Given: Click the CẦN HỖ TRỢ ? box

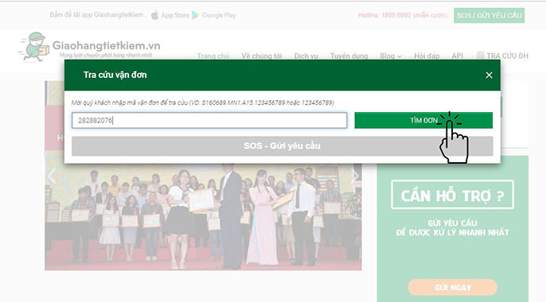Looking at the screenshot, I should pyautogui.click(x=452, y=195).
